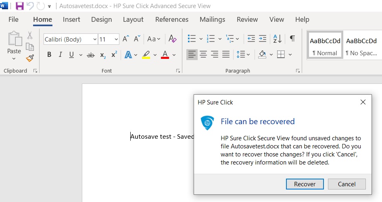Click Cancel in the recovery dialog

[347, 184]
